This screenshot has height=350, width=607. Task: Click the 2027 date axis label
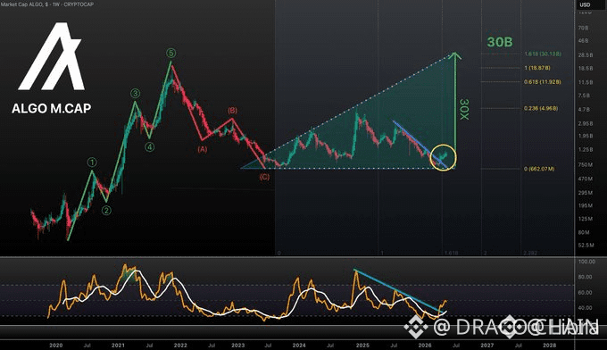[x=487, y=346]
